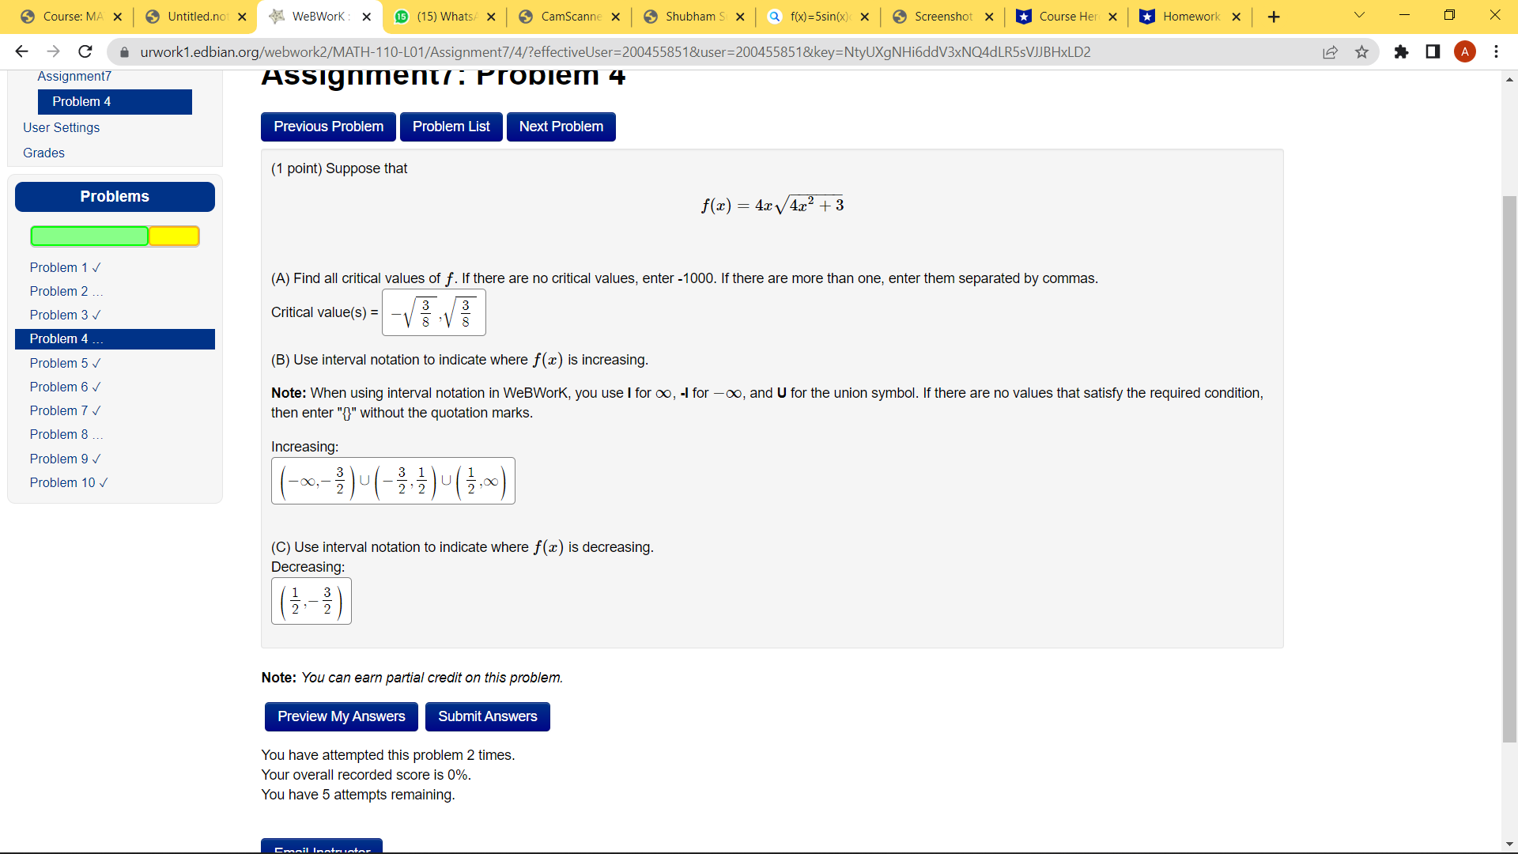Expand the tab search dropdown arrow
Viewport: 1518px width, 854px height.
point(1359,16)
